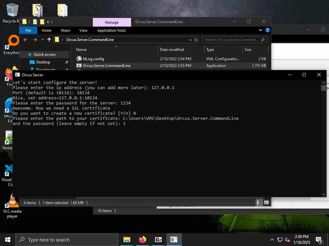Open the Application Tools tab

(111, 30)
